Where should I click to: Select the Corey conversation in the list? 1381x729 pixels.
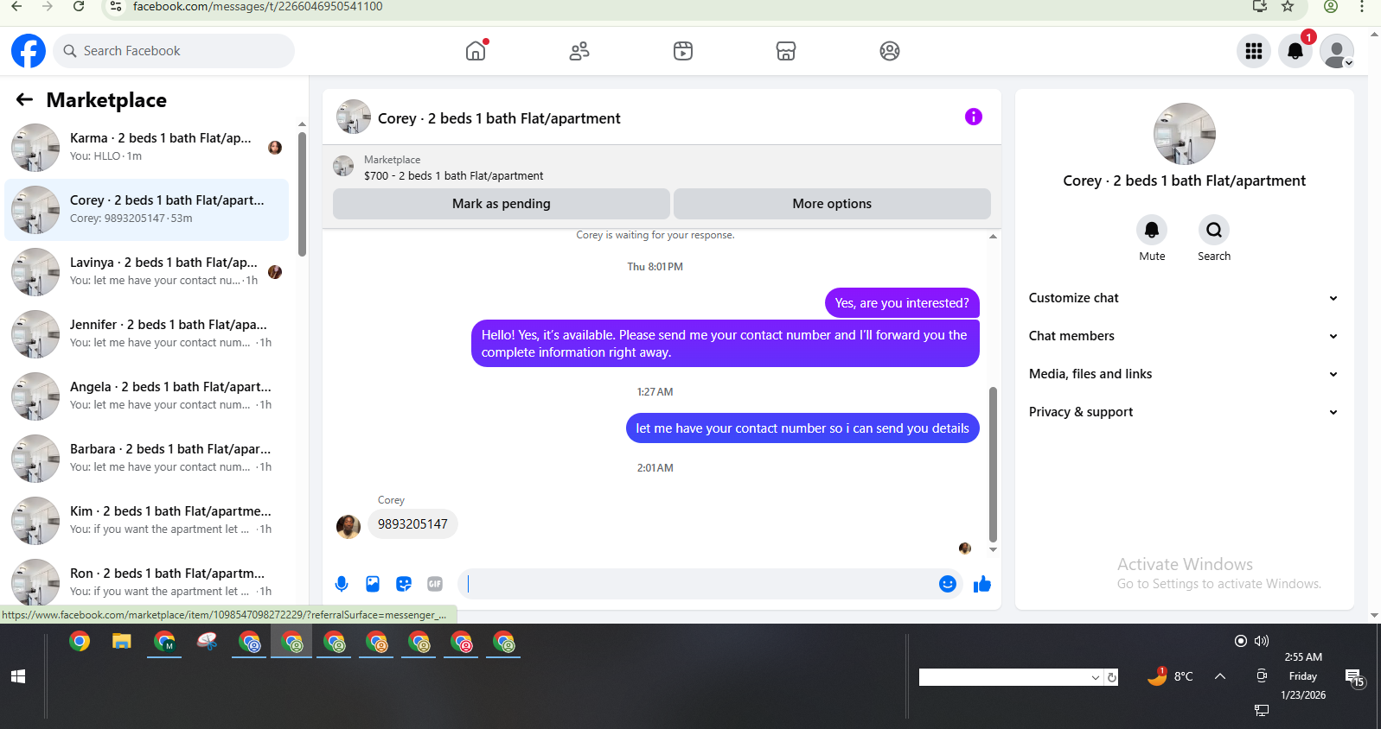coord(147,209)
